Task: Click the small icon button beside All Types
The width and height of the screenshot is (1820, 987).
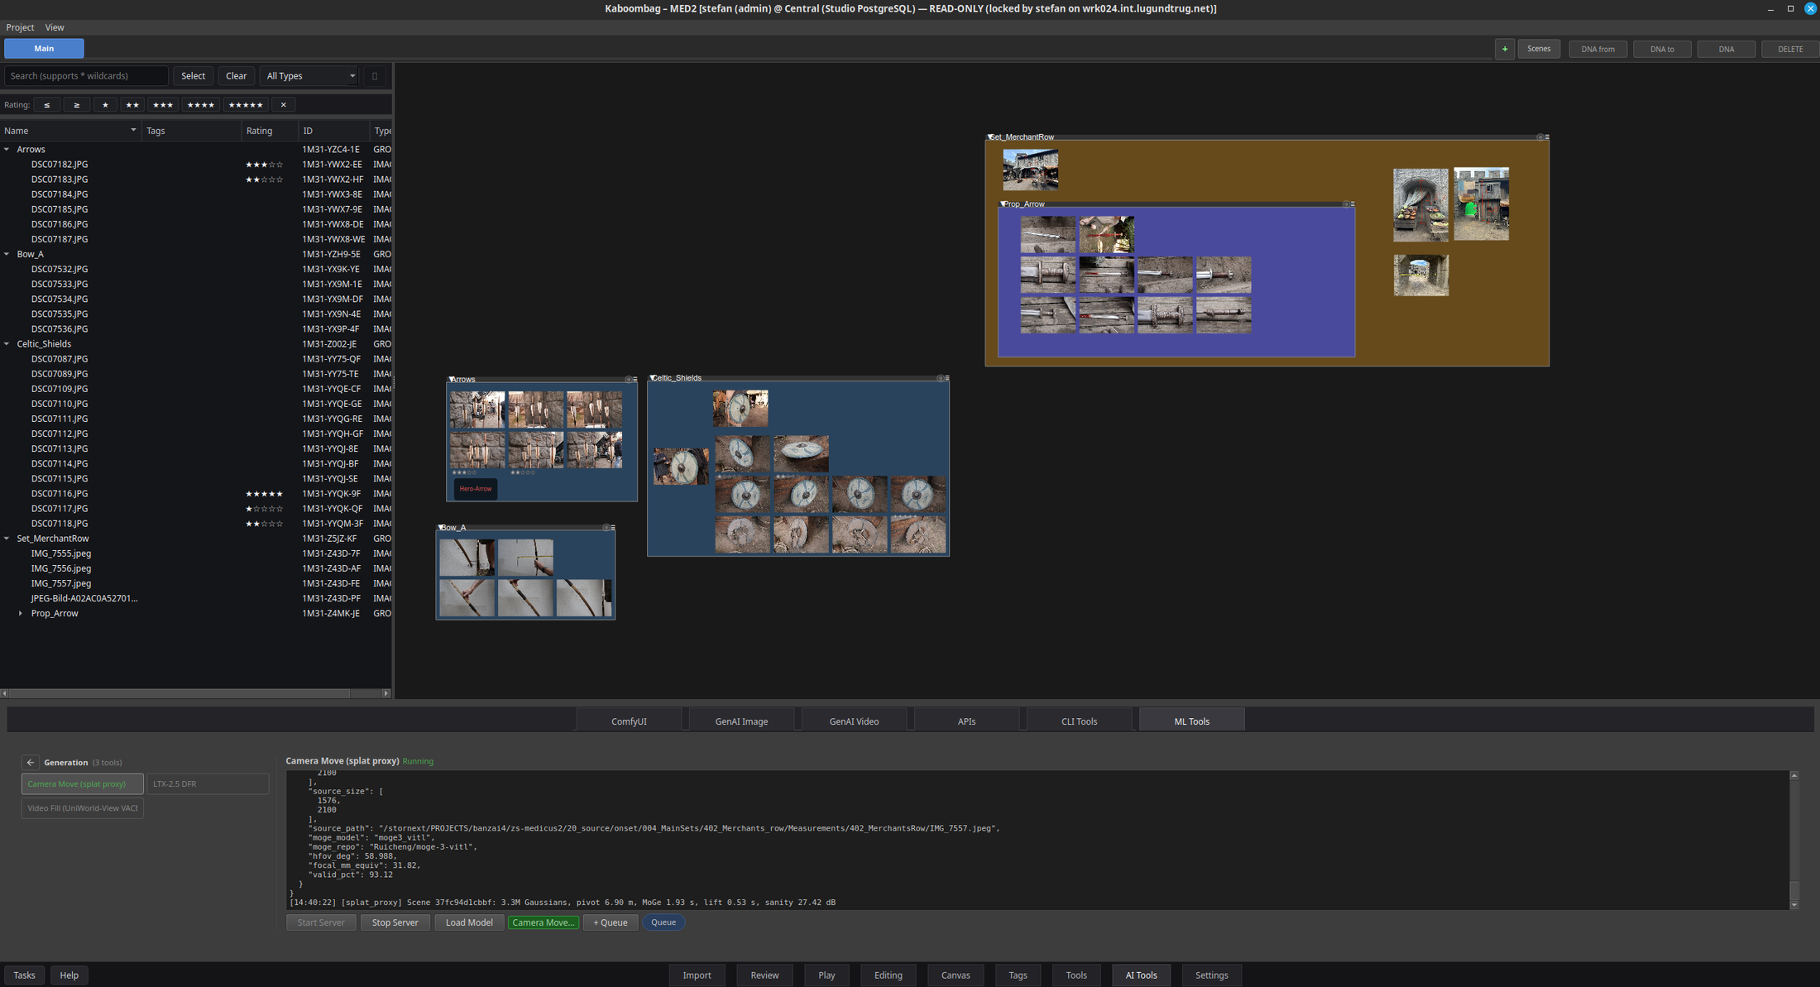Action: point(375,76)
